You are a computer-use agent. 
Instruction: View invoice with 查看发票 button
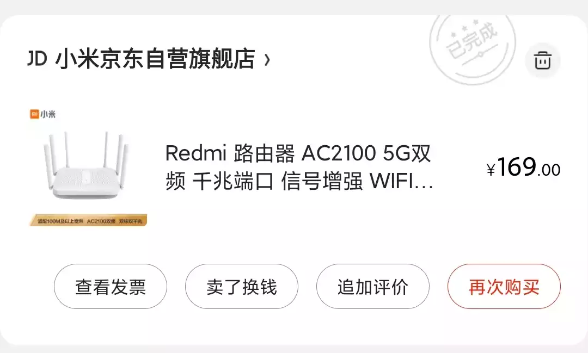(x=110, y=287)
